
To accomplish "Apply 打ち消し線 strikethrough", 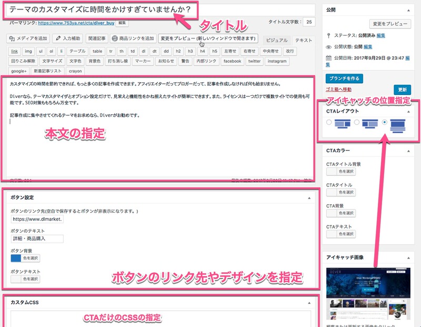I will click(x=117, y=61).
